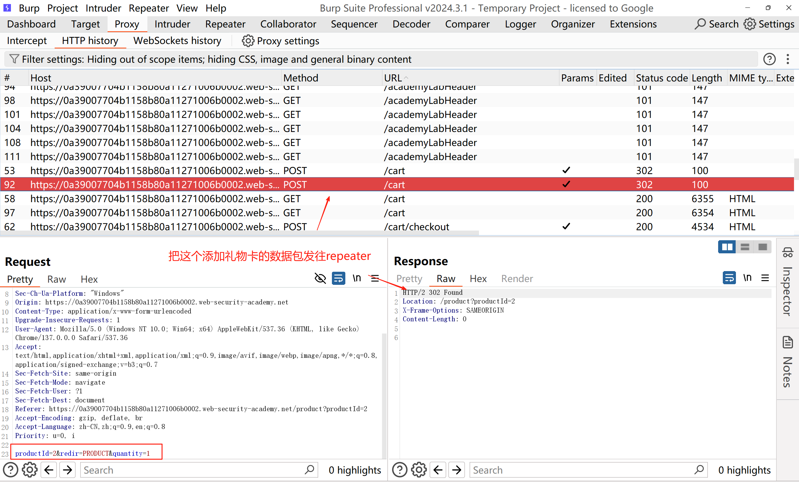
Task: Open the Notes side panel
Action: click(787, 362)
